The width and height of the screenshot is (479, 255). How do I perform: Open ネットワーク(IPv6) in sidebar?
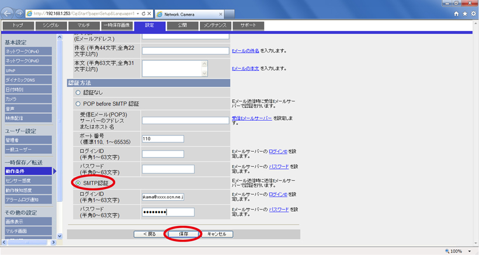tap(28, 61)
